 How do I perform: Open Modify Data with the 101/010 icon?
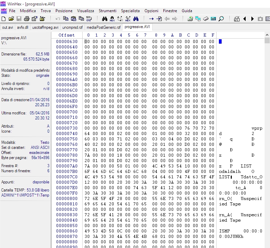point(89,19)
